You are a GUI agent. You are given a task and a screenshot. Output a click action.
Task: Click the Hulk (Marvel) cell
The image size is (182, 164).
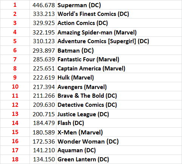119,78
